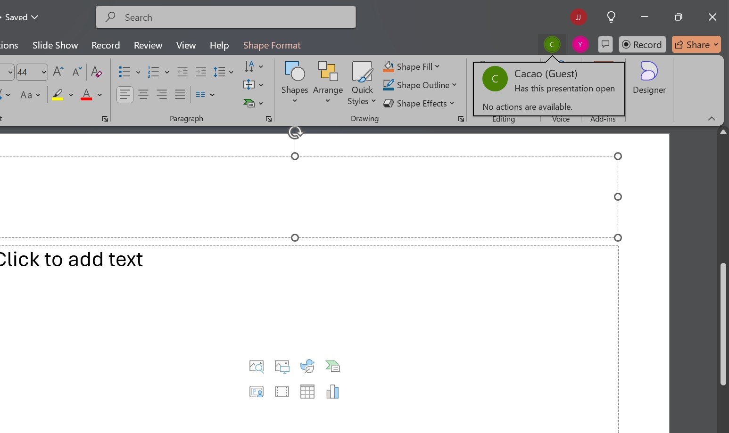Decrease the list indent level
Image resolution: width=729 pixels, height=433 pixels.
pyautogui.click(x=182, y=72)
